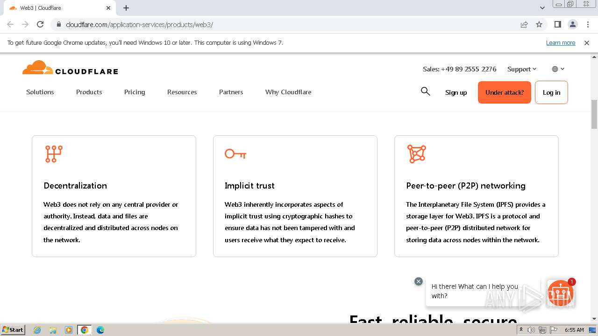Click the Sign up link
The width and height of the screenshot is (598, 336).
point(456,92)
